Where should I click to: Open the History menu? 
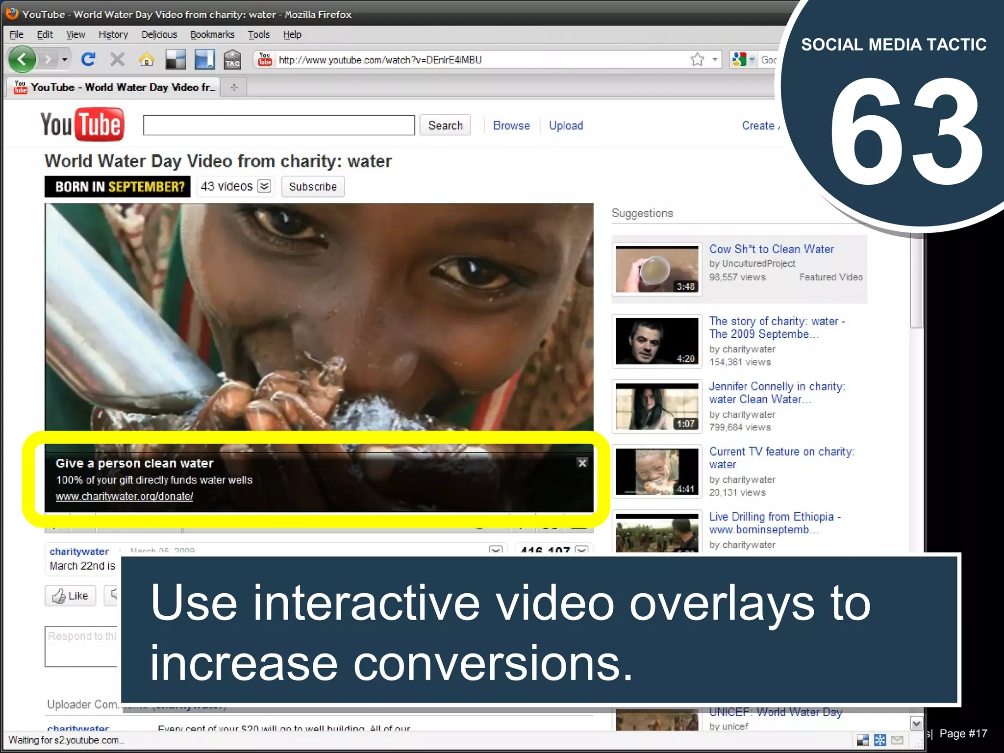coord(113,34)
